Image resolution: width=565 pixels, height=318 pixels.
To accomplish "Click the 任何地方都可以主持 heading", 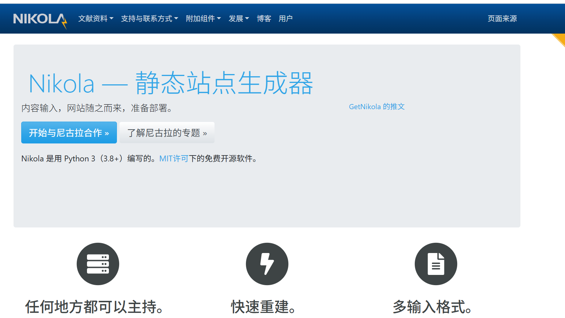I will [94, 307].
